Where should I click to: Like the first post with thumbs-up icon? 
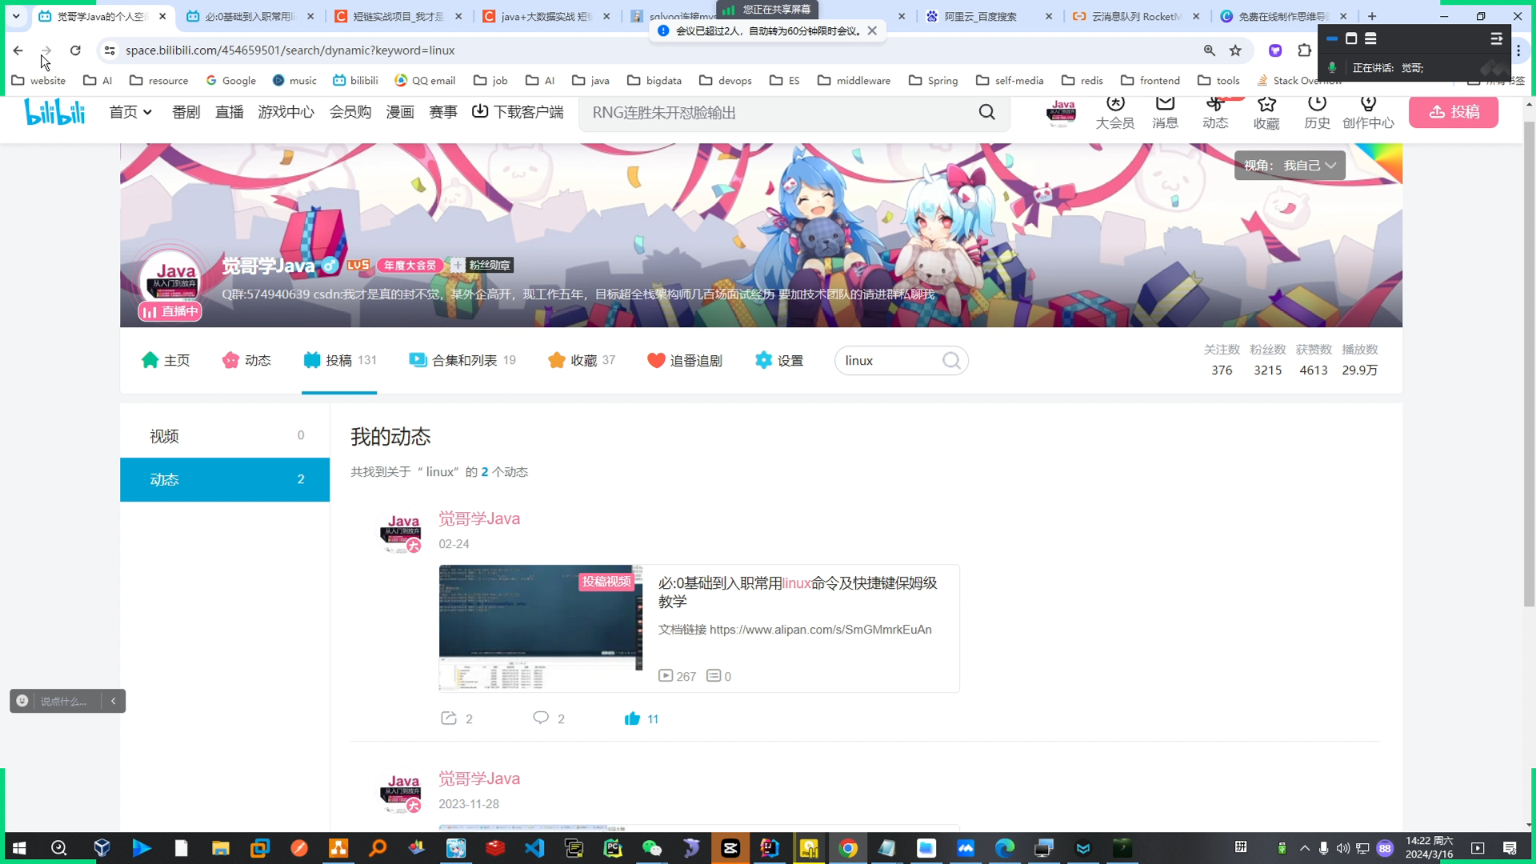point(632,718)
